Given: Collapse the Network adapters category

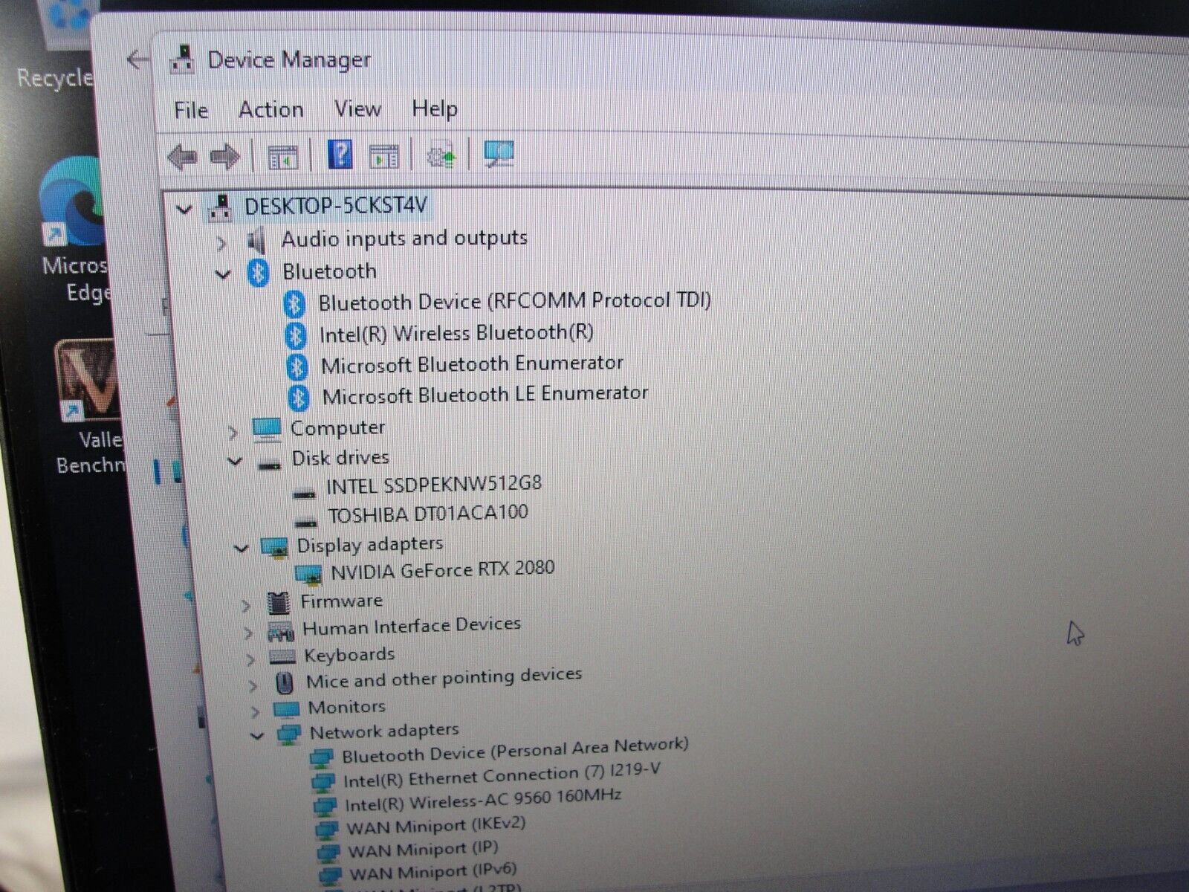Looking at the screenshot, I should [x=258, y=736].
